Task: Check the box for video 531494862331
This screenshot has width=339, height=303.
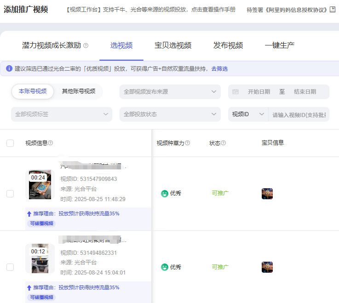Action: coord(10,267)
